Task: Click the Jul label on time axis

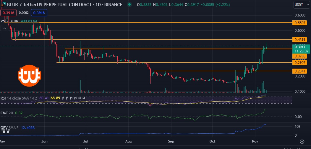Action: tap(86, 141)
